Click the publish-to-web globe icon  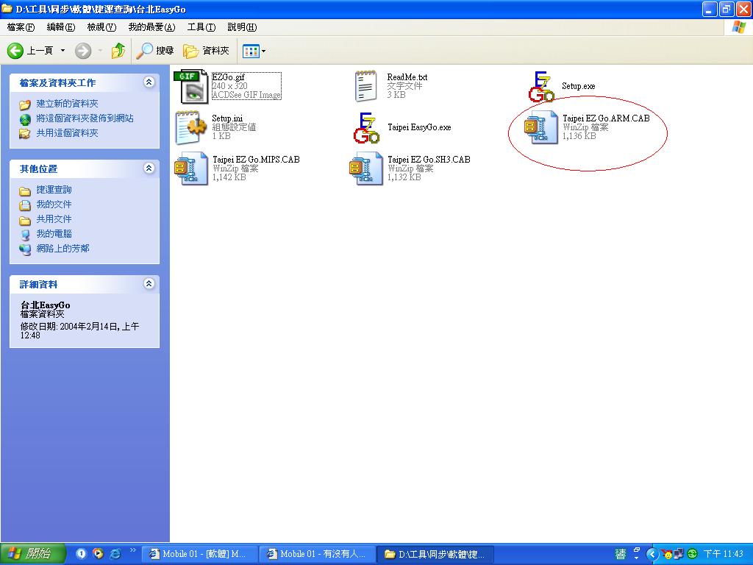click(25, 119)
